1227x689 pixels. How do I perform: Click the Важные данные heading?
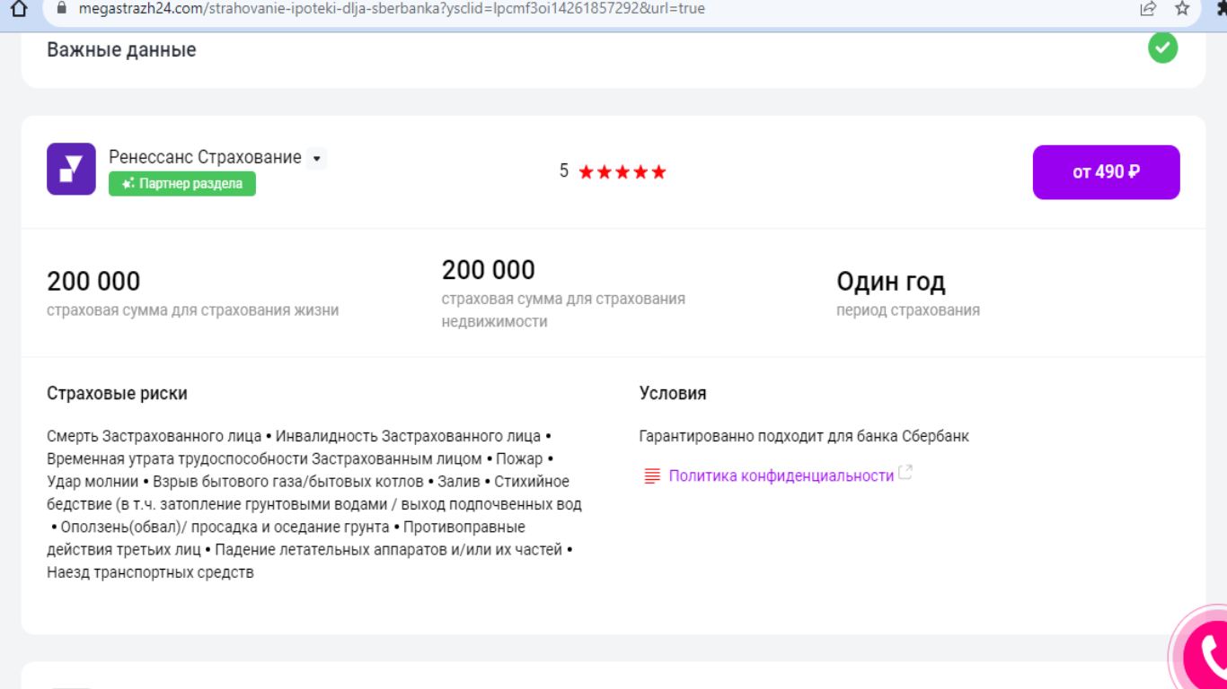(121, 50)
